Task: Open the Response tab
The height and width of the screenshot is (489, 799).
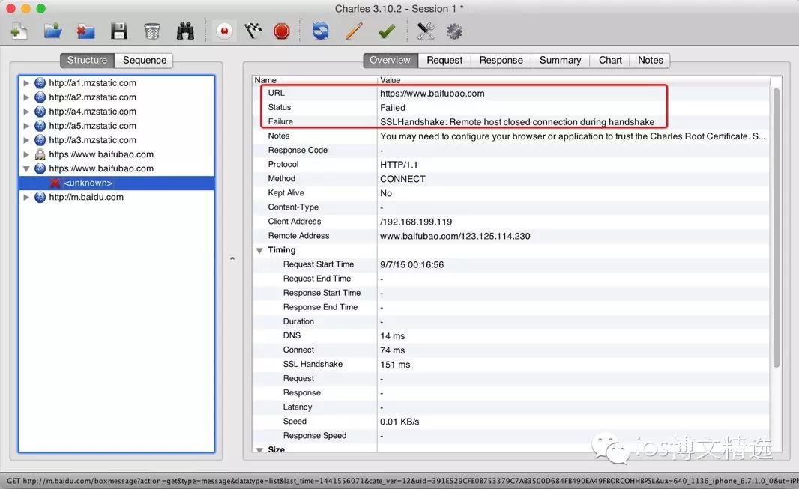Action: pyautogui.click(x=501, y=60)
